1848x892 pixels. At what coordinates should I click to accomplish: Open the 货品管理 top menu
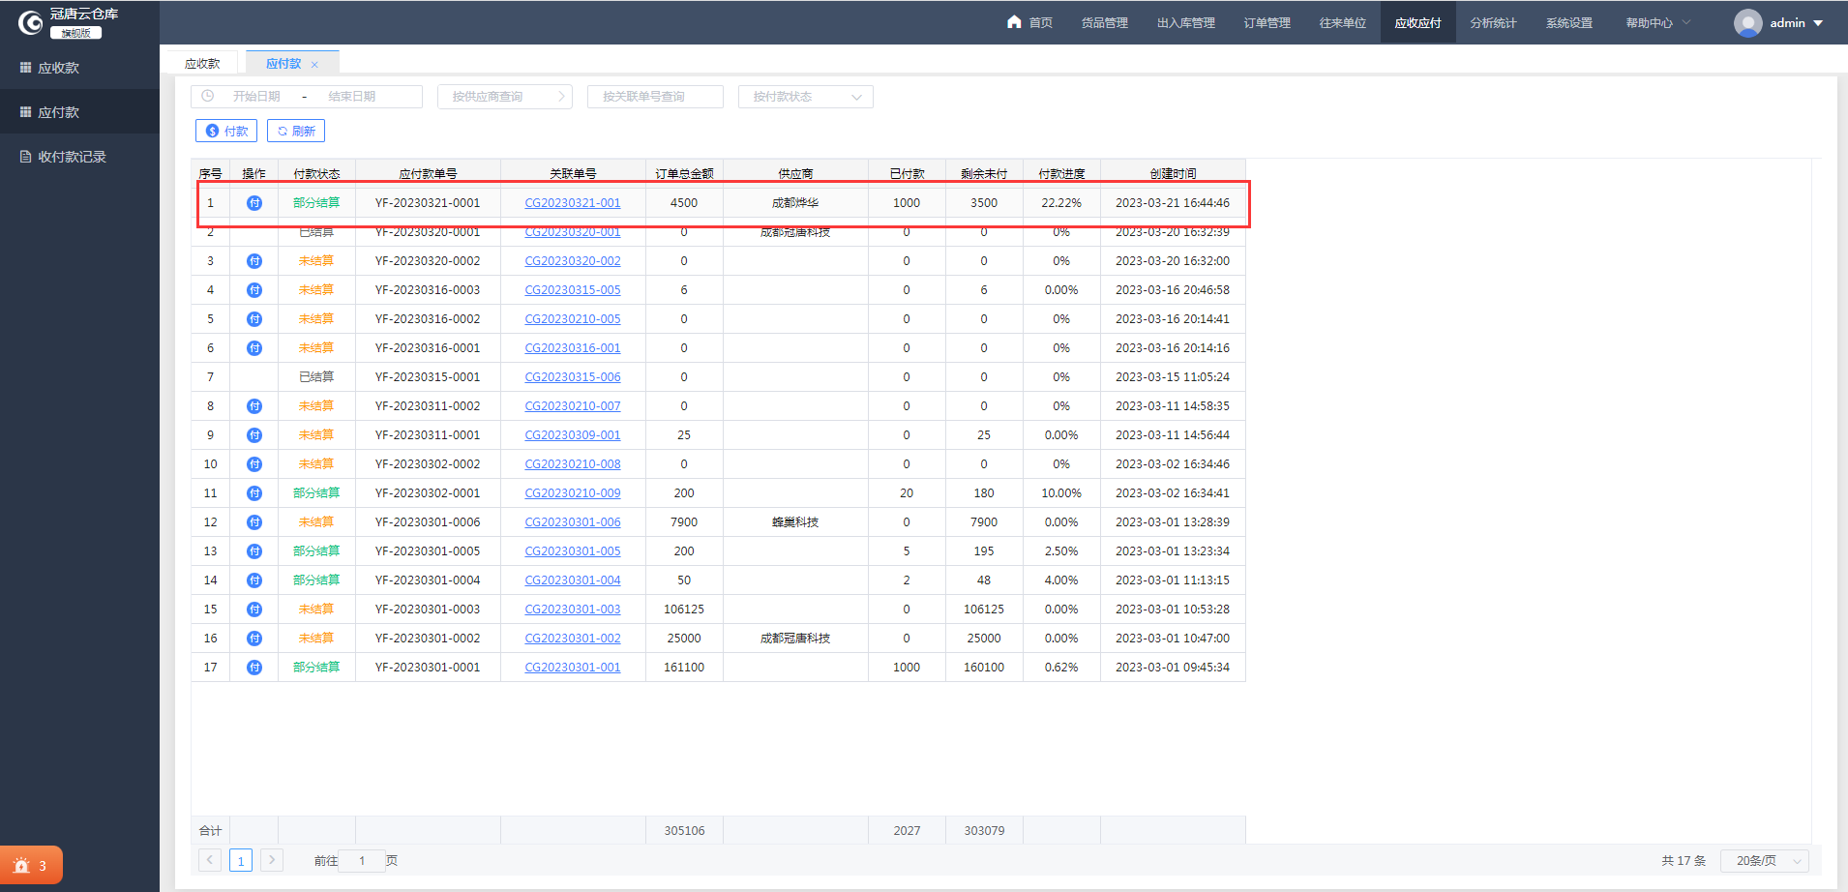click(1105, 22)
